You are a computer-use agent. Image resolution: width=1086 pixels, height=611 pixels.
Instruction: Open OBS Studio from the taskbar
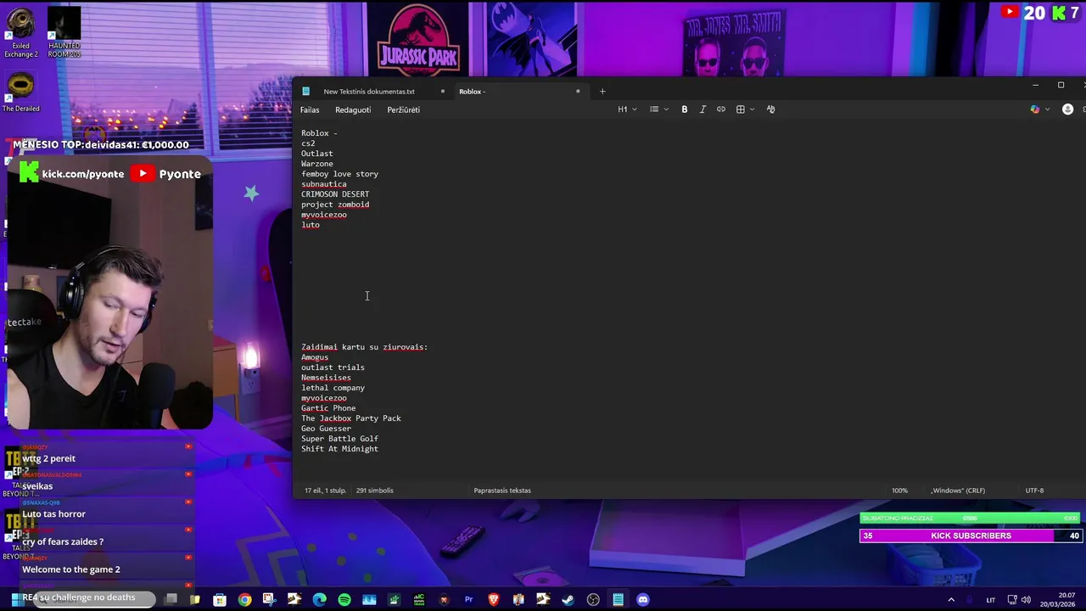point(593,600)
